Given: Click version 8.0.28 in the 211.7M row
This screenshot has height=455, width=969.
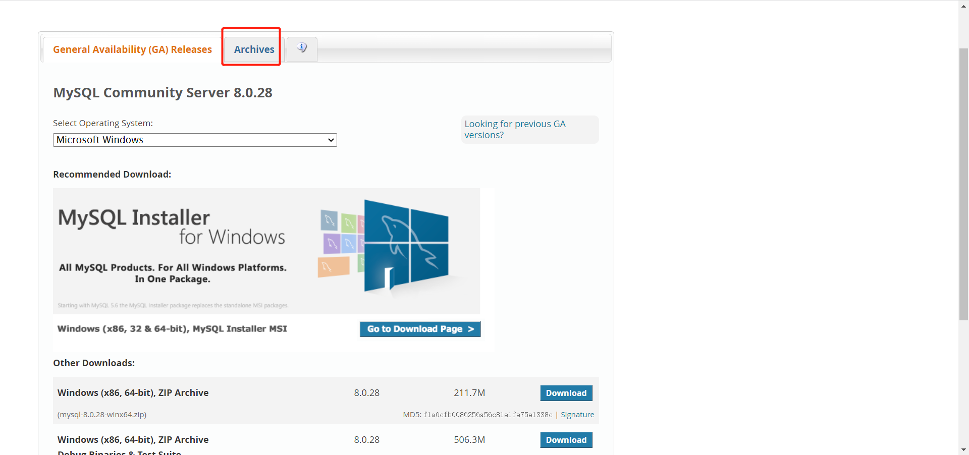Looking at the screenshot, I should coord(366,392).
